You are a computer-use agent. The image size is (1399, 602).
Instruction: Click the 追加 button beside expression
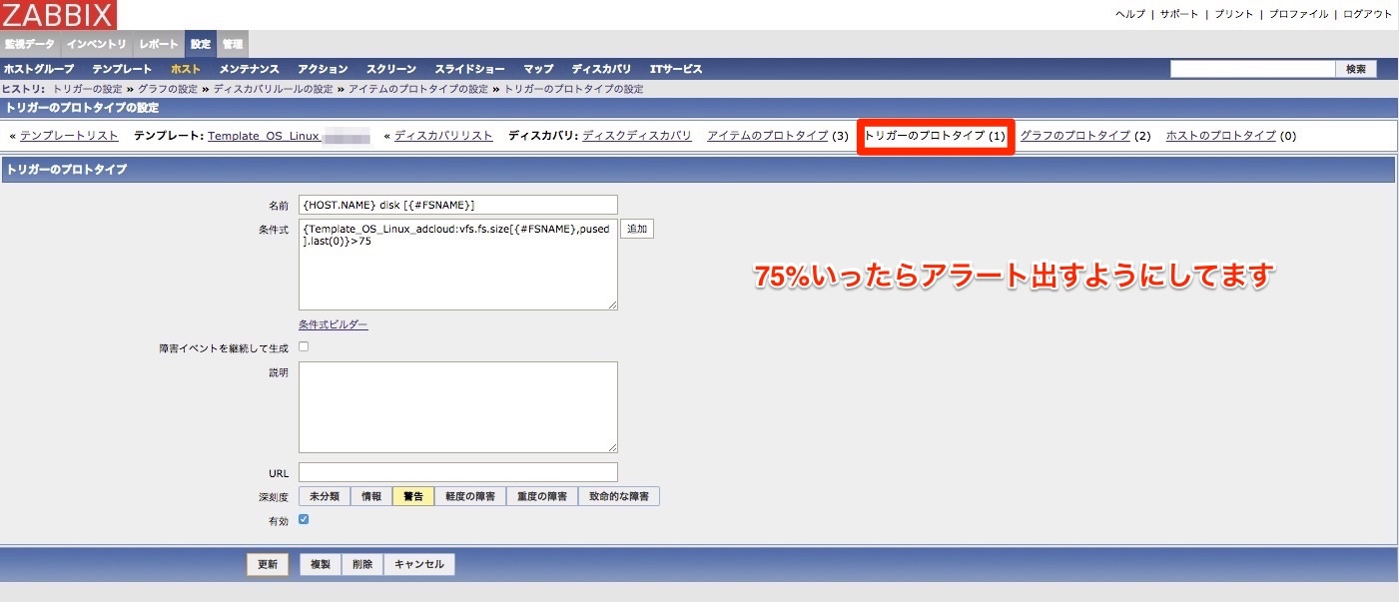click(x=637, y=229)
